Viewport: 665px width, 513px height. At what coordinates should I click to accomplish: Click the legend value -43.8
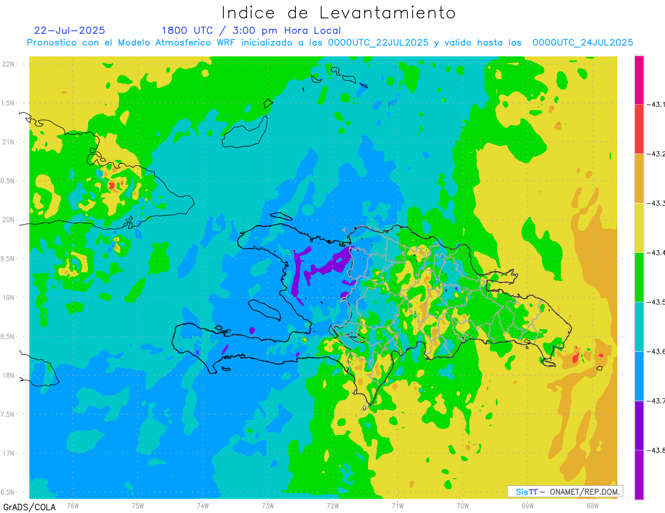pos(656,450)
